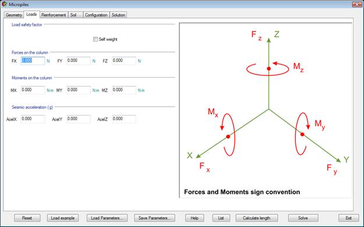Open the Reinforcement tab
Viewport: 364px width, 227px height.
(x=54, y=15)
